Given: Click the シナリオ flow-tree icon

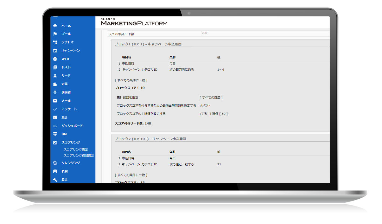Looking at the screenshot, I should [55, 42].
